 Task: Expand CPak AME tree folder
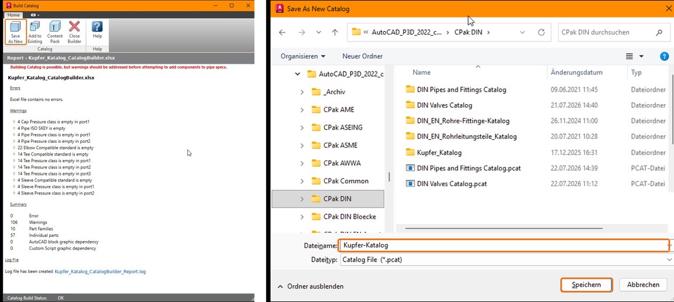click(x=302, y=109)
